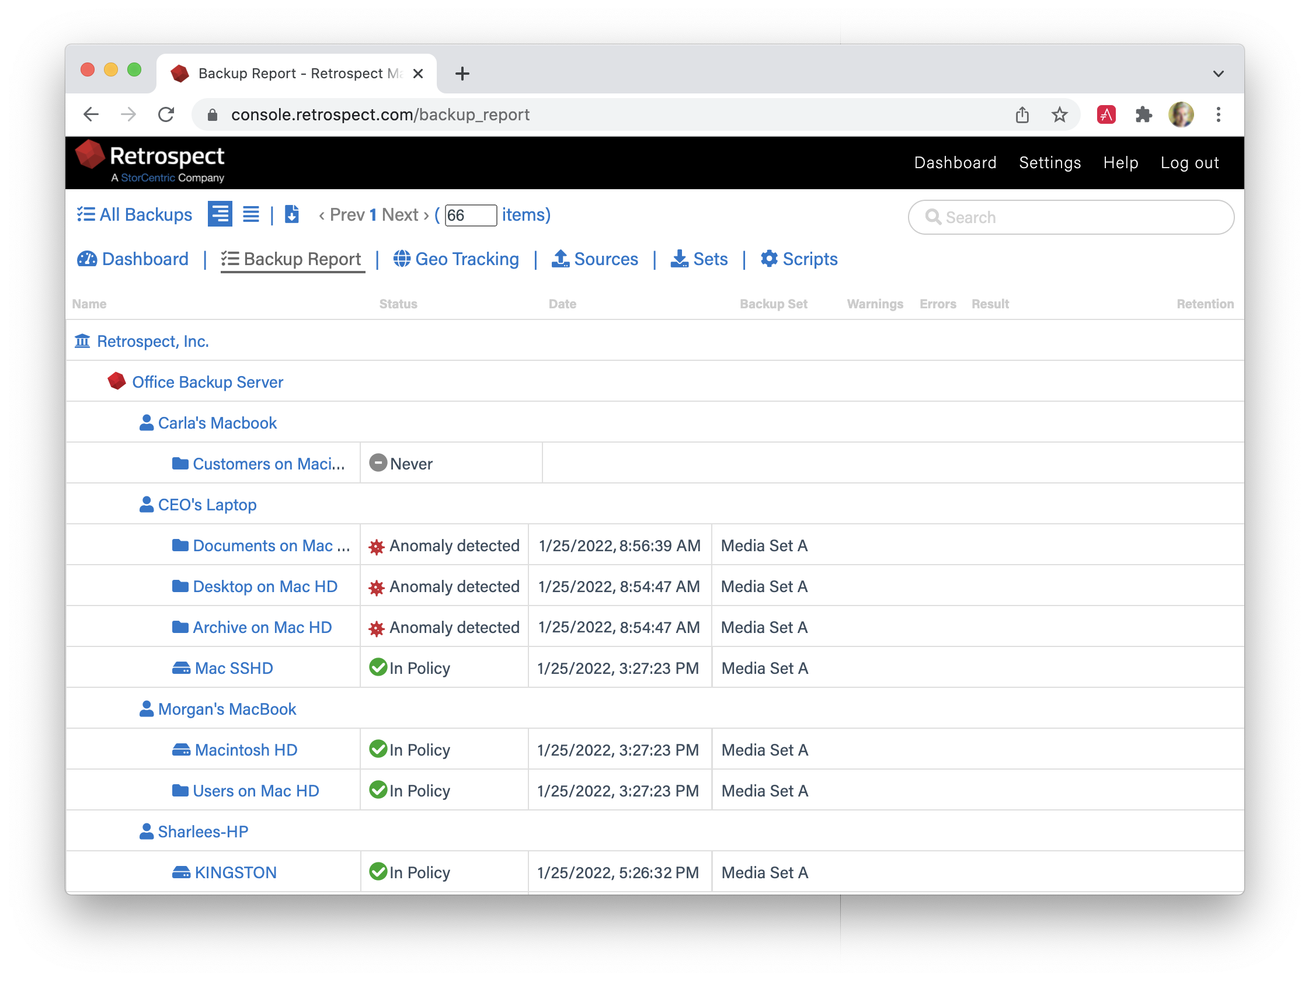Expand the tab search chevron
1312x981 pixels.
pyautogui.click(x=1217, y=74)
